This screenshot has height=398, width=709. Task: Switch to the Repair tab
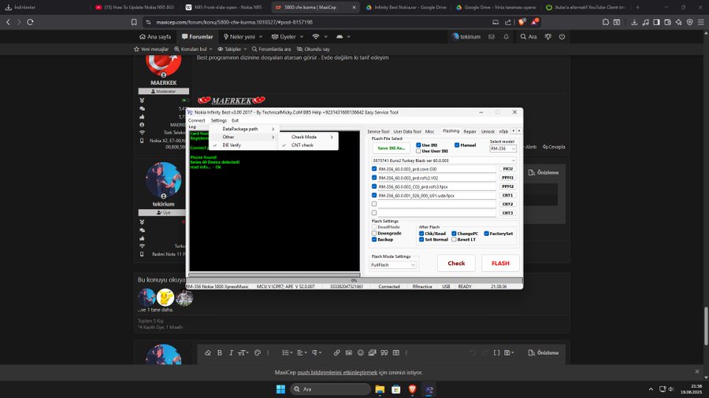pos(470,131)
